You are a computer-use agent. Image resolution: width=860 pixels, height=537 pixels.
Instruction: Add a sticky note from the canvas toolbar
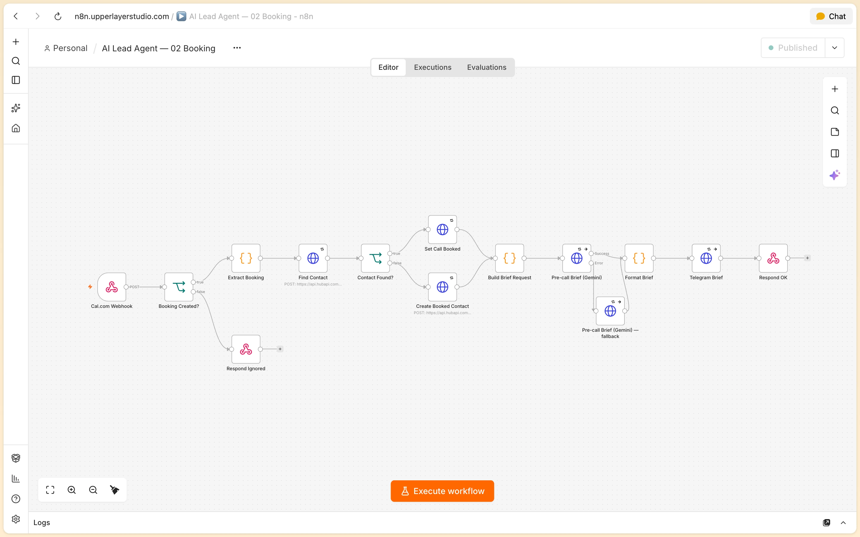tap(835, 132)
